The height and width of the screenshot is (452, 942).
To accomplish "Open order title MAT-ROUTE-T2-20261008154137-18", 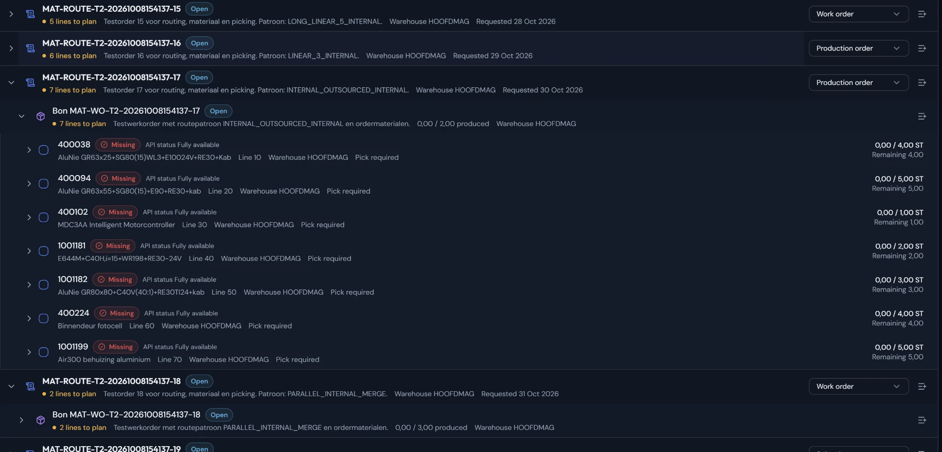I will tap(111, 381).
